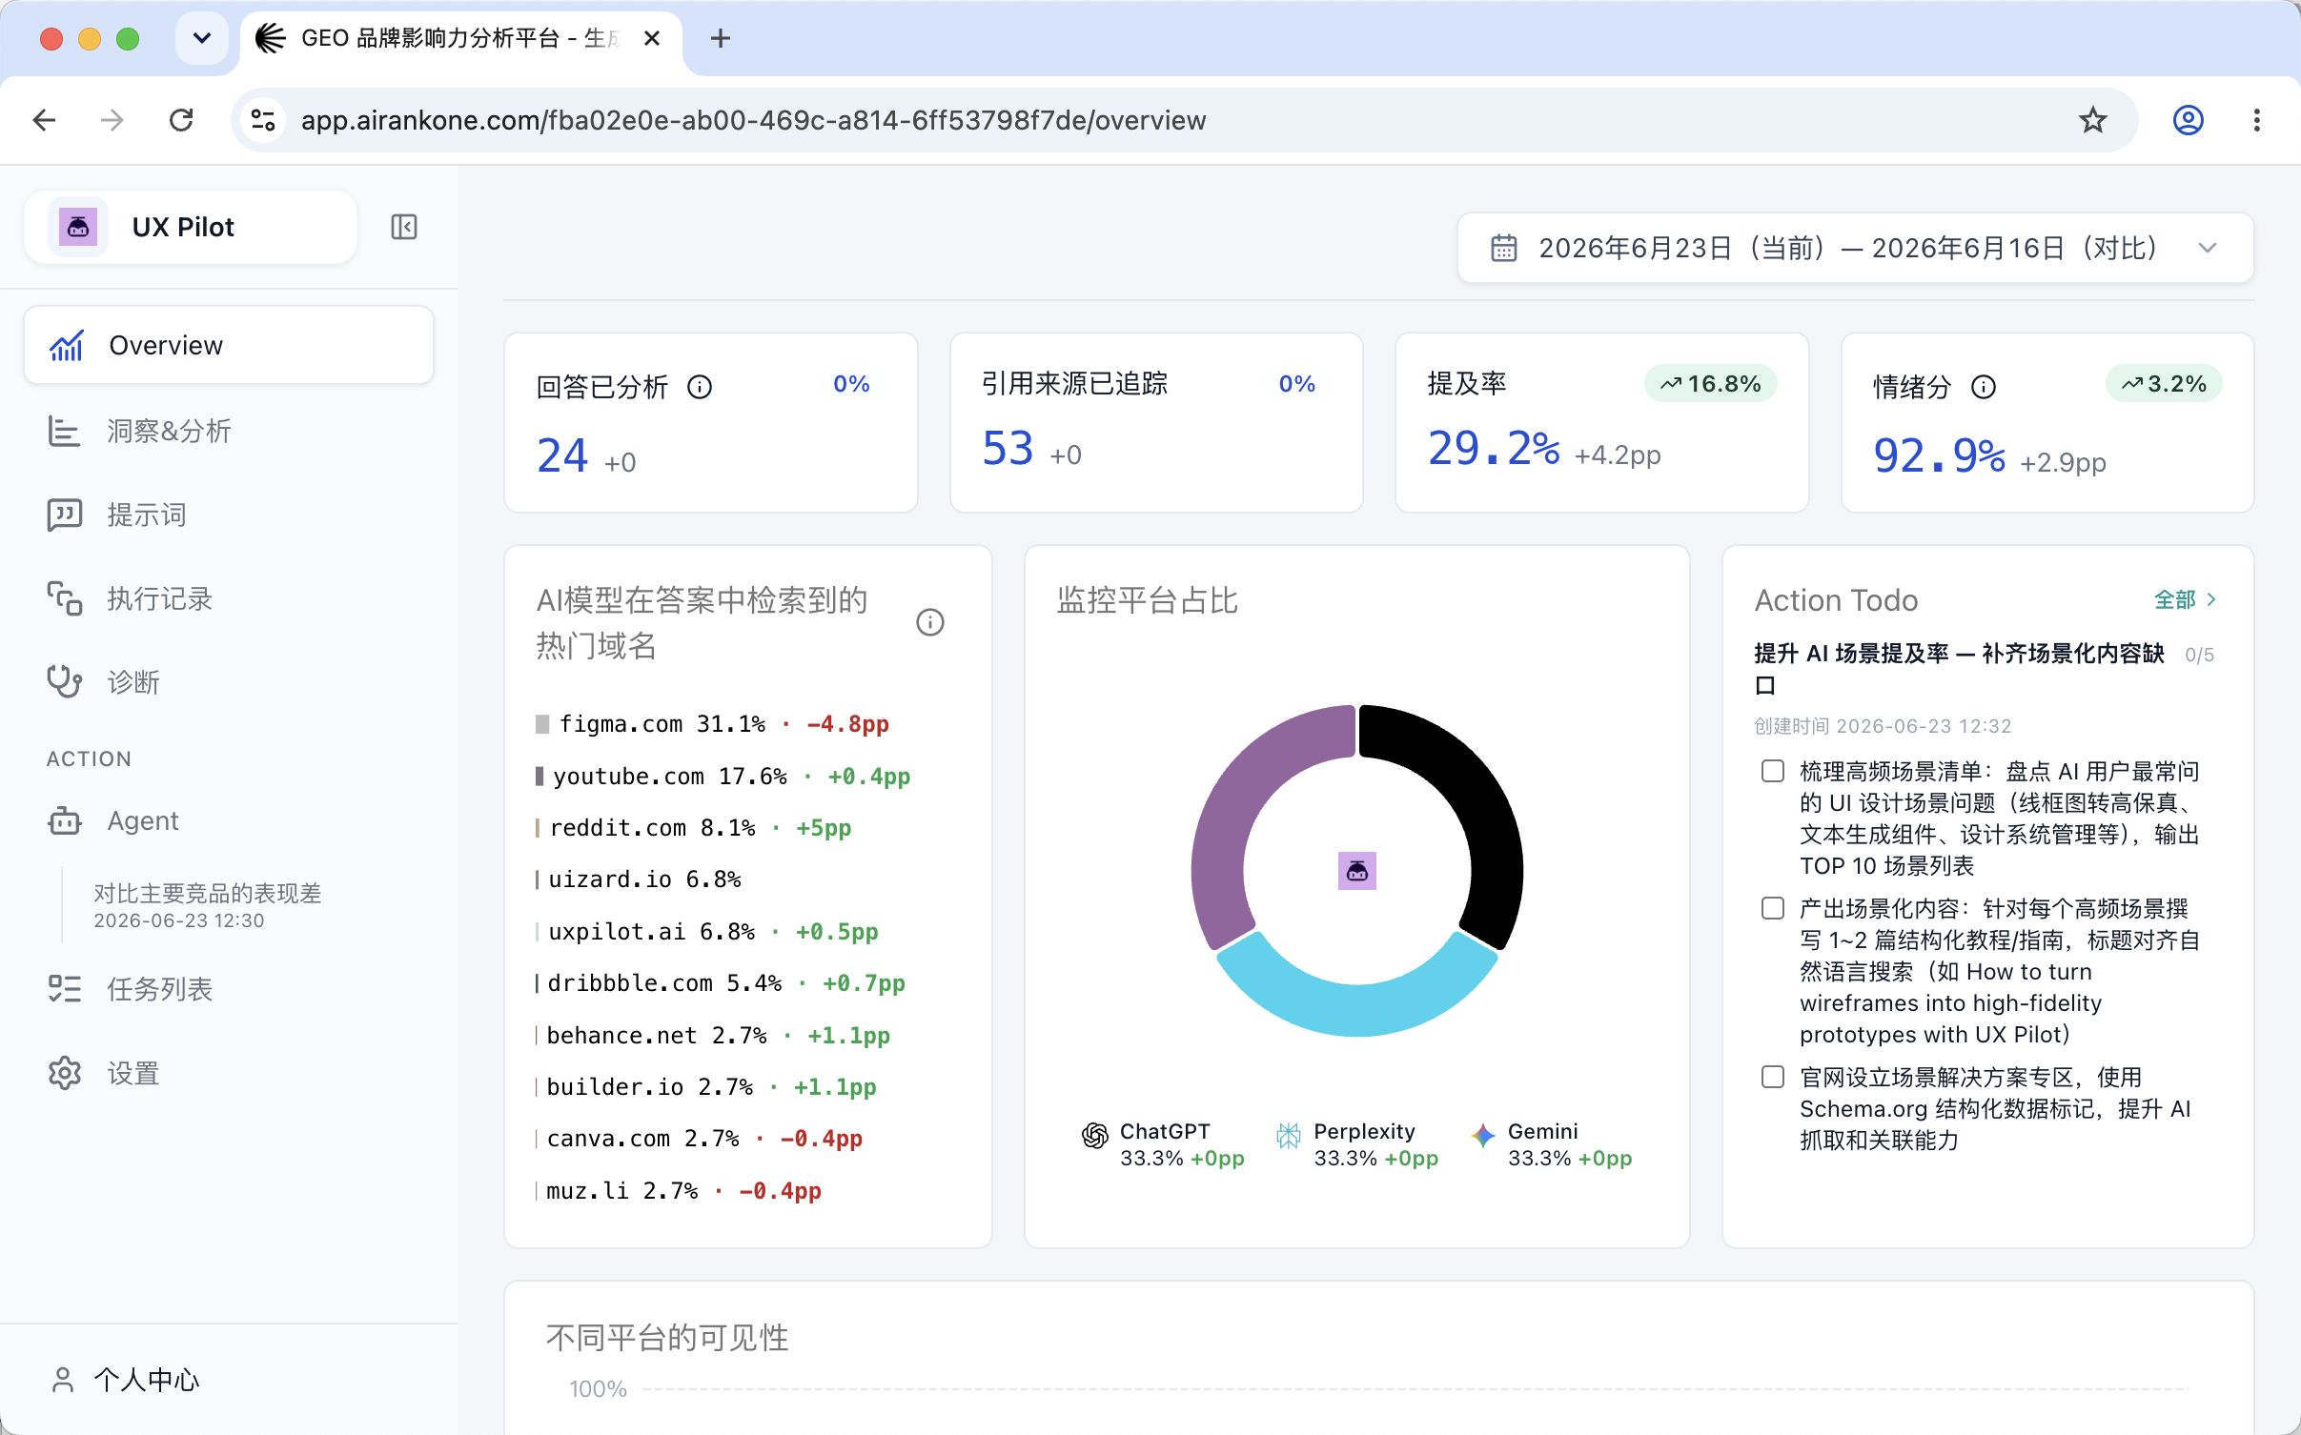This screenshot has width=2301, height=1435.
Task: Click info icon next to 回答已分析
Action: 700,387
